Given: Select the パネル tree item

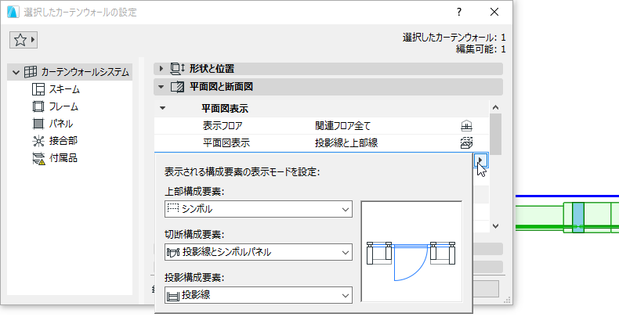Looking at the screenshot, I should (61, 124).
